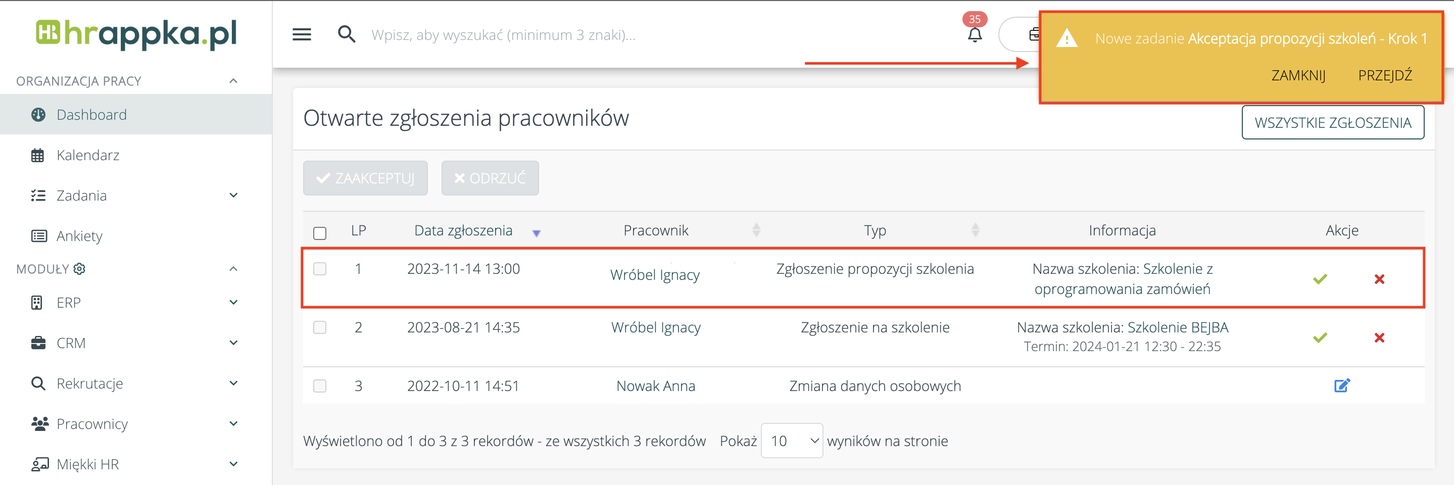Image resolution: width=1454 pixels, height=485 pixels.
Task: Check the select-all checkbox in table header
Action: pos(319,231)
